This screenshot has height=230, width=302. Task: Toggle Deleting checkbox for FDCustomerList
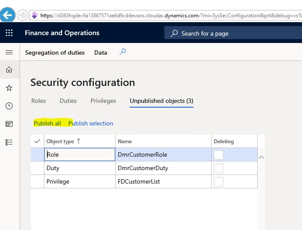tap(218, 181)
